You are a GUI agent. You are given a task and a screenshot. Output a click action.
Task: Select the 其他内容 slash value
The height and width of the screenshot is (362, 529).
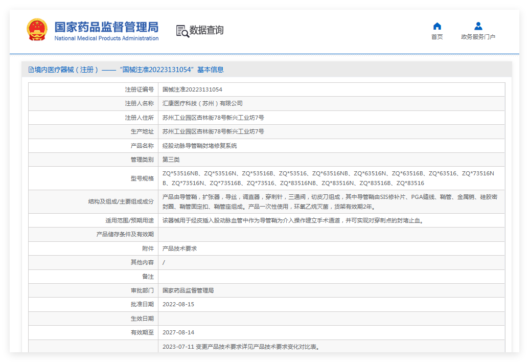(164, 262)
